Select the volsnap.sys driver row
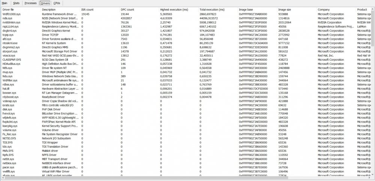The height and width of the screenshot is (181, 375). pyautogui.click(x=186, y=101)
